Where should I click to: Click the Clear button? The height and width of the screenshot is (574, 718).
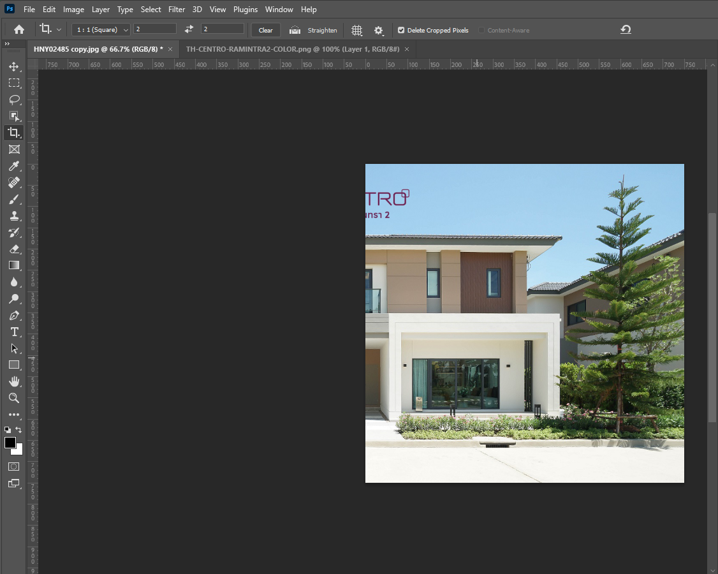pos(266,30)
